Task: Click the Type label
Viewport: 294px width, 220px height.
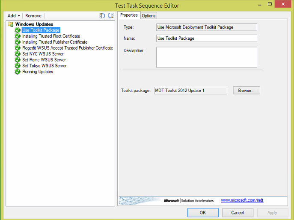Action: [x=128, y=27]
